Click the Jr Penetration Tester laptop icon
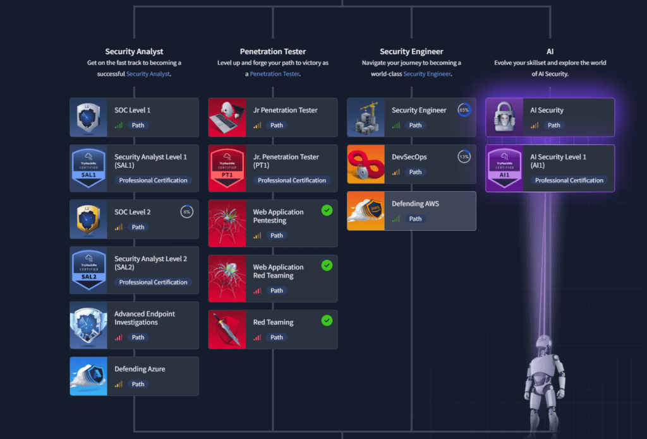Screen dimensions: 647x439 click(x=227, y=117)
